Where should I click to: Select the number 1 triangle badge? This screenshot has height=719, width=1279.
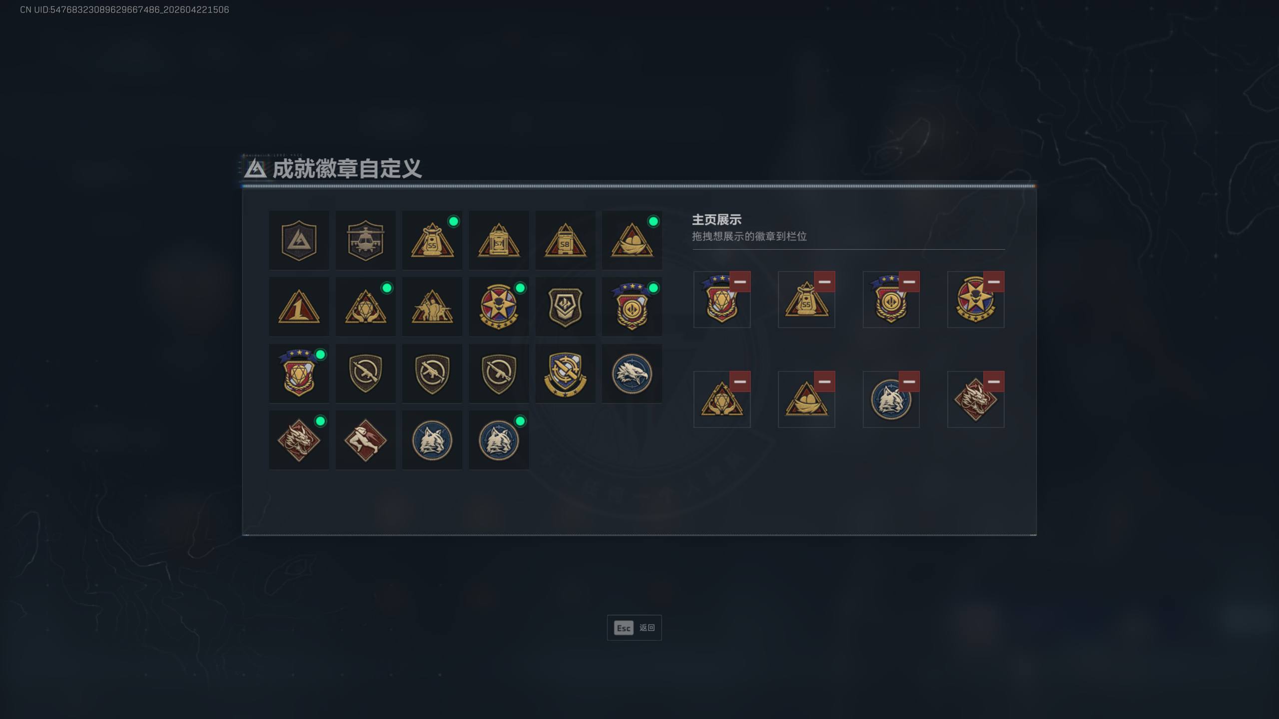(299, 307)
